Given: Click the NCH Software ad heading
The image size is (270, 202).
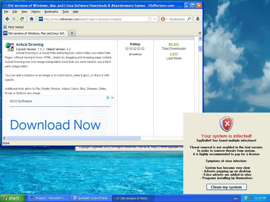Looking at the screenshot, I should coord(21,101).
